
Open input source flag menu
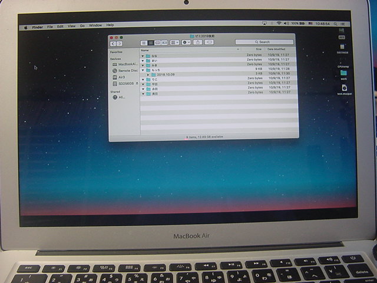310,24
